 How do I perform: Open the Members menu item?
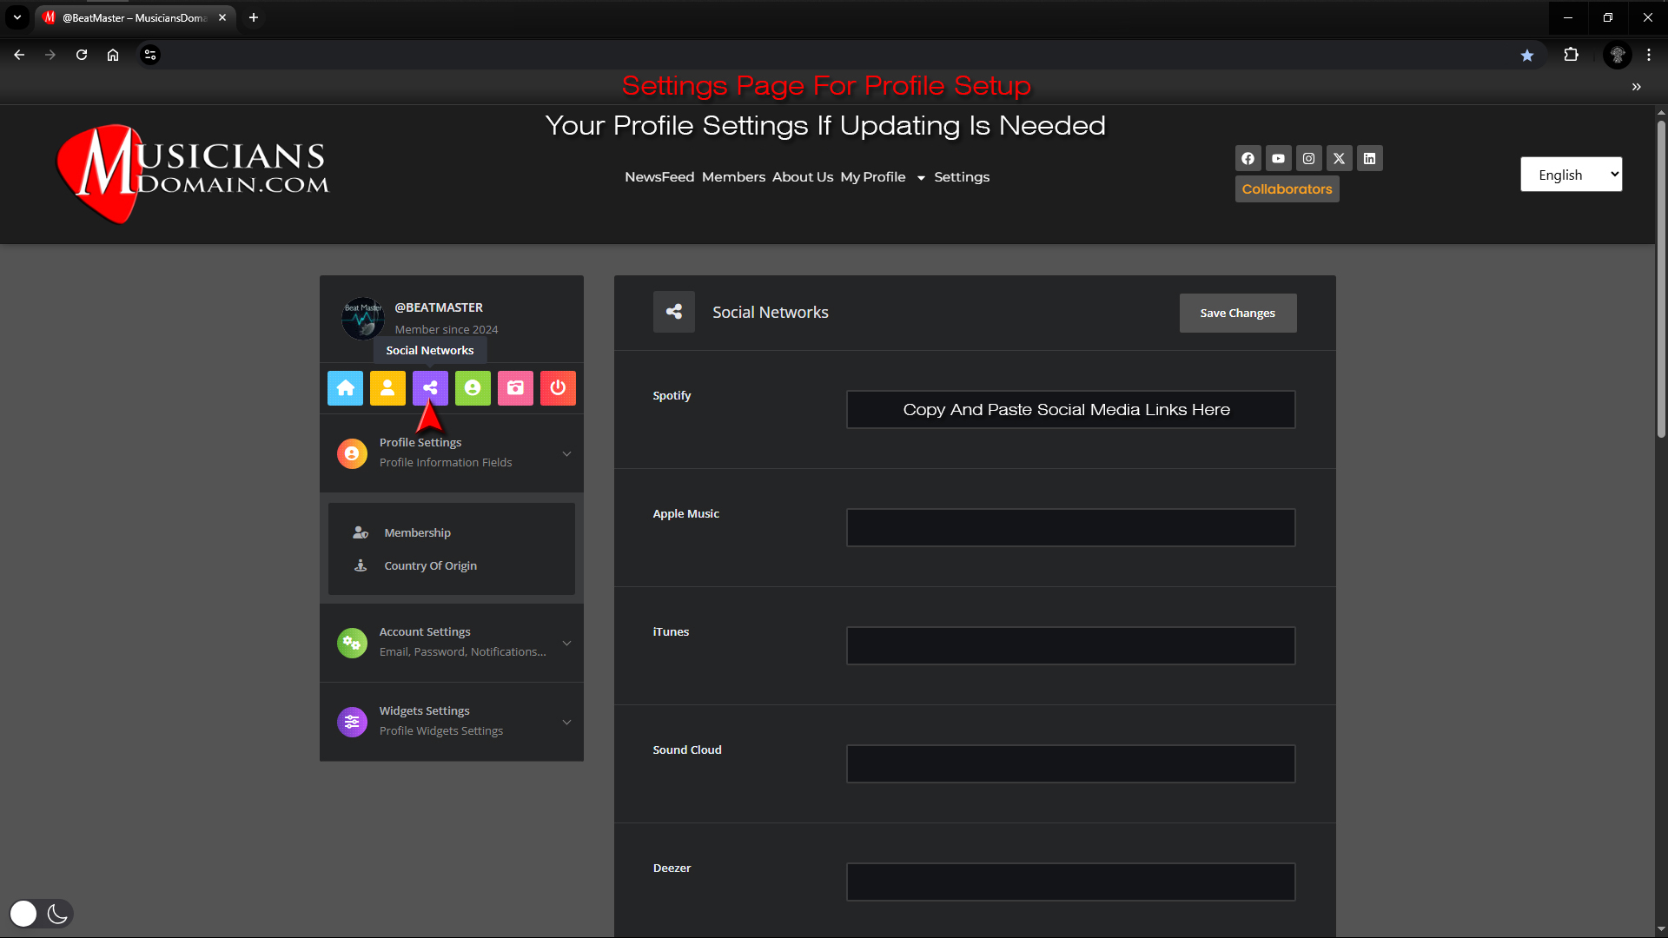[733, 177]
